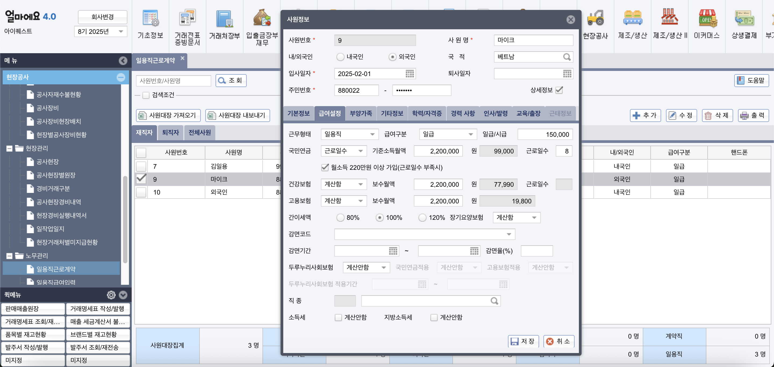Viewport: 774px width, 367px height.
Task: Open calendar picker next to 입사일자
Action: point(410,74)
